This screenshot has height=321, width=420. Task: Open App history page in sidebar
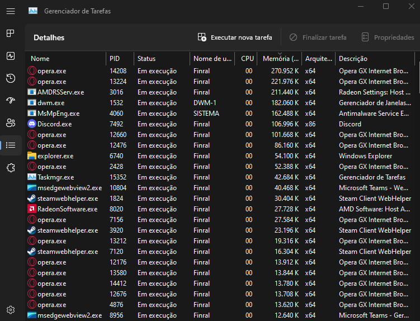coord(11,78)
